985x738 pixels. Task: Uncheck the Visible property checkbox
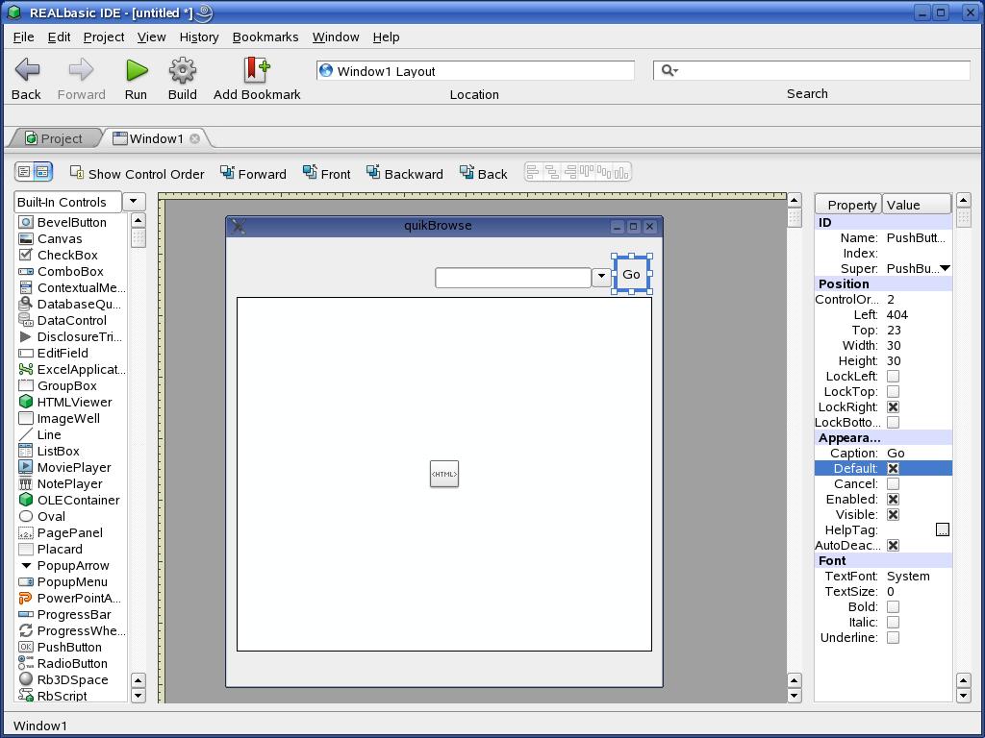click(x=893, y=515)
